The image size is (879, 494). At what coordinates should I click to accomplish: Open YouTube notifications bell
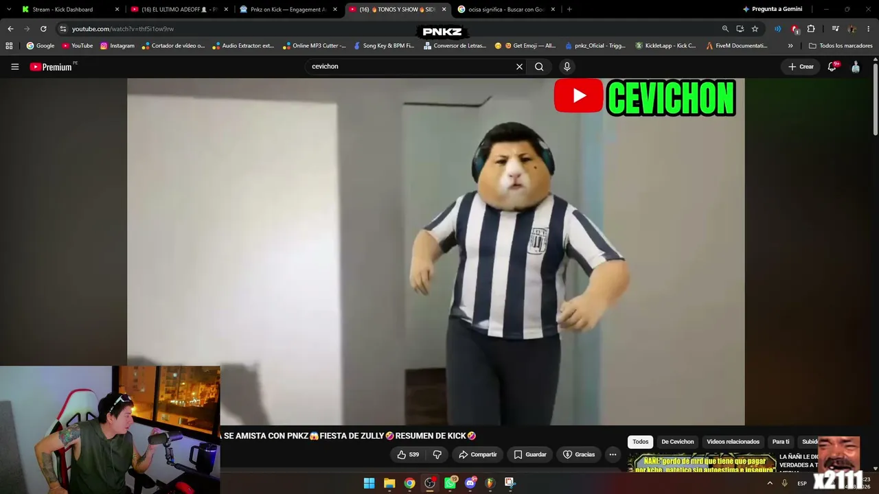(x=832, y=67)
